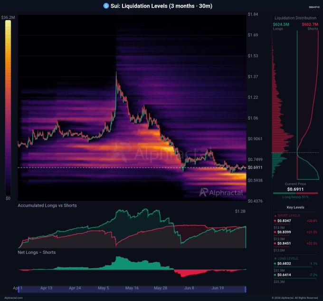Image resolution: width=323 pixels, height=301 pixels.
Task: Click the Jun 19 date on the timeline
Action: [x=218, y=288]
